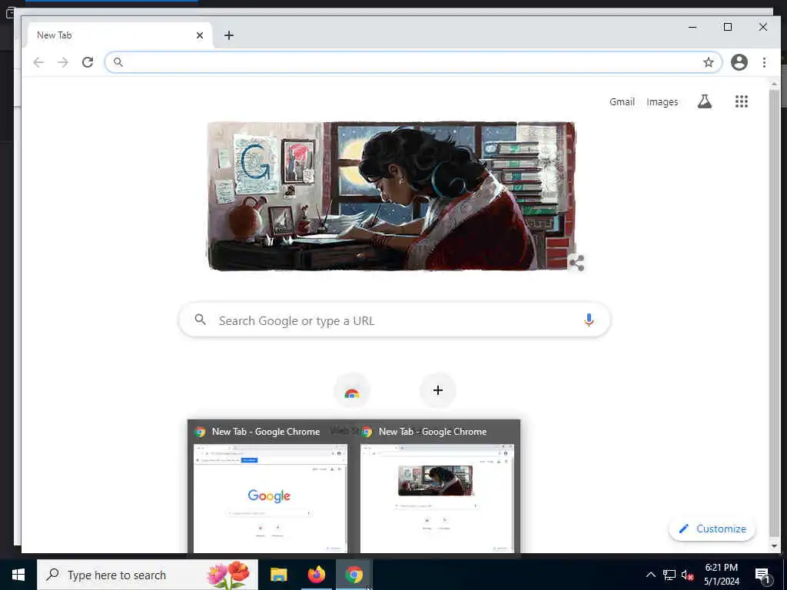Open Chrome's three-dot menu
Viewport: 787px width, 590px height.
click(x=764, y=62)
